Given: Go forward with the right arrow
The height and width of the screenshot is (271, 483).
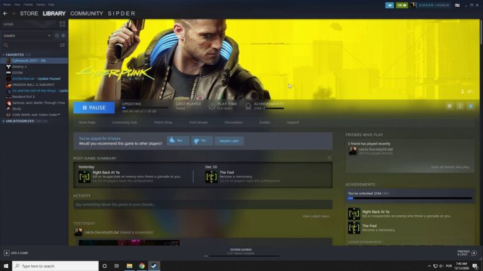Looking at the screenshot, I should pos(13,14).
